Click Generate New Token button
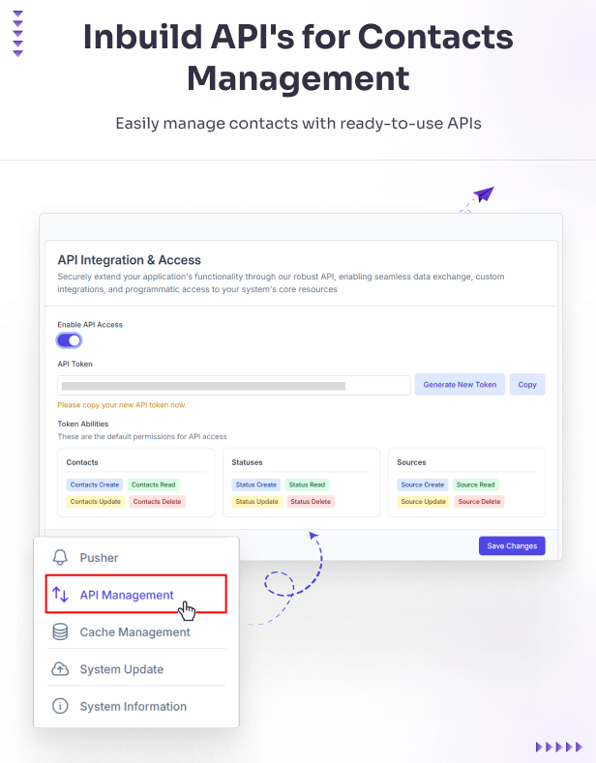The width and height of the screenshot is (596, 763). click(x=460, y=385)
